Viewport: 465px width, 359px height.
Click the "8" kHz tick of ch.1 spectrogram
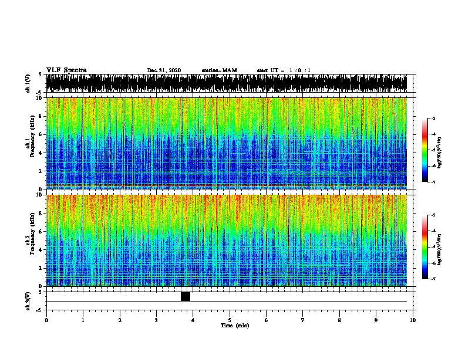(41, 116)
